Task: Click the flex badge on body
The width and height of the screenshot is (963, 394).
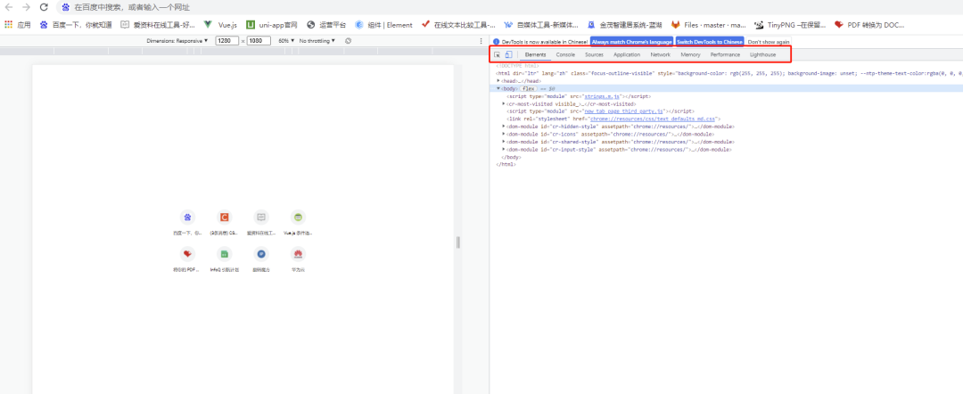Action: [528, 88]
